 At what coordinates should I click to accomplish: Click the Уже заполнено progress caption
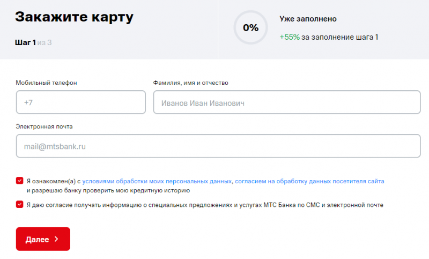point(308,19)
